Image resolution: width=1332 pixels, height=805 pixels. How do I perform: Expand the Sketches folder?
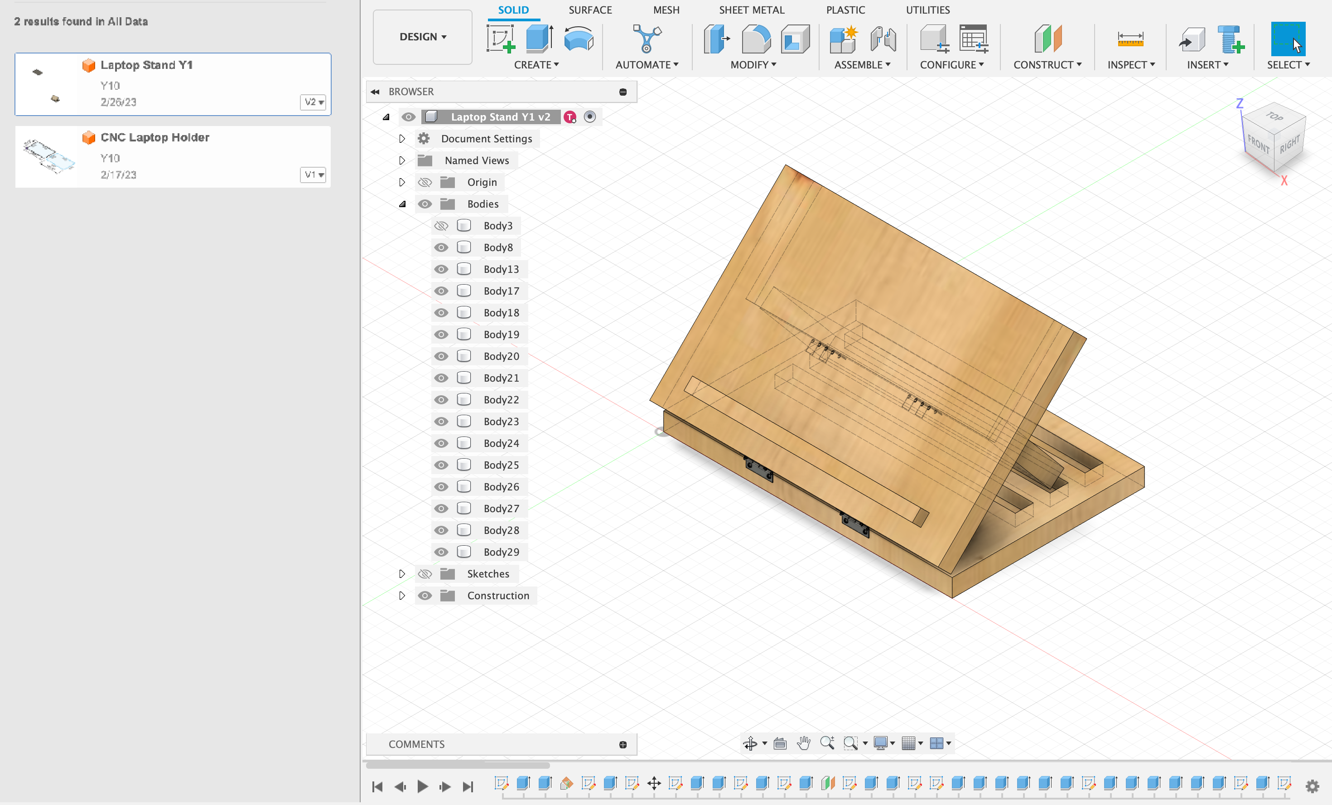401,573
